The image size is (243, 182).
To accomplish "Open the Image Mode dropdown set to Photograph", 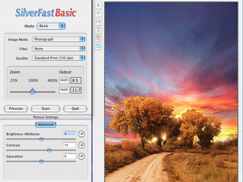I will 59,39.
